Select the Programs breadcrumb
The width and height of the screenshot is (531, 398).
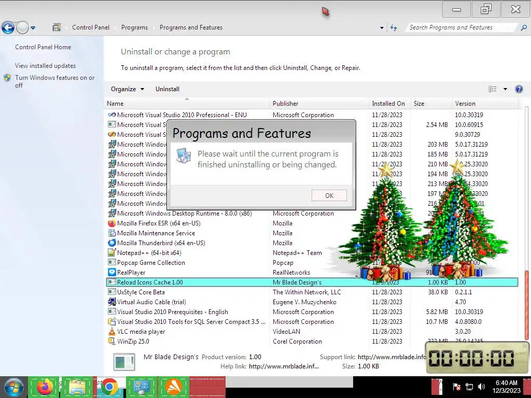[134, 27]
